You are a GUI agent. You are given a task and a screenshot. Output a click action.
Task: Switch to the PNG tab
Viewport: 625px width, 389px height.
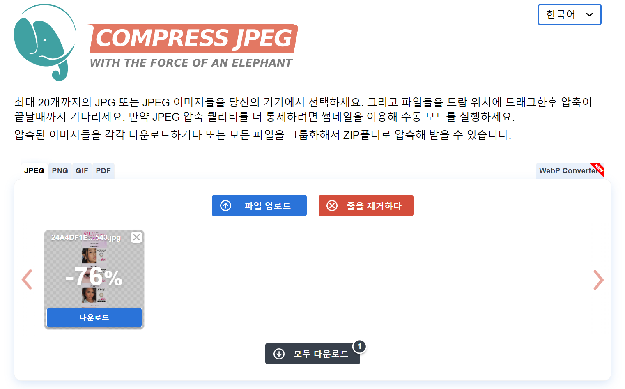(60, 171)
